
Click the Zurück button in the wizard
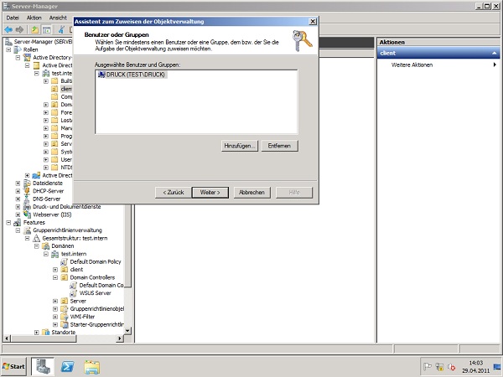[174, 193]
